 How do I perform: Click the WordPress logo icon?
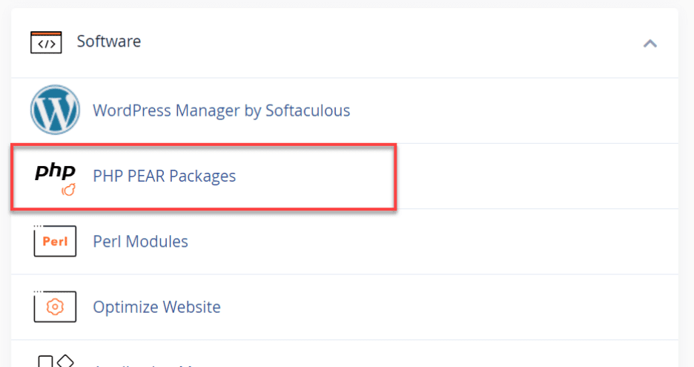(55, 110)
